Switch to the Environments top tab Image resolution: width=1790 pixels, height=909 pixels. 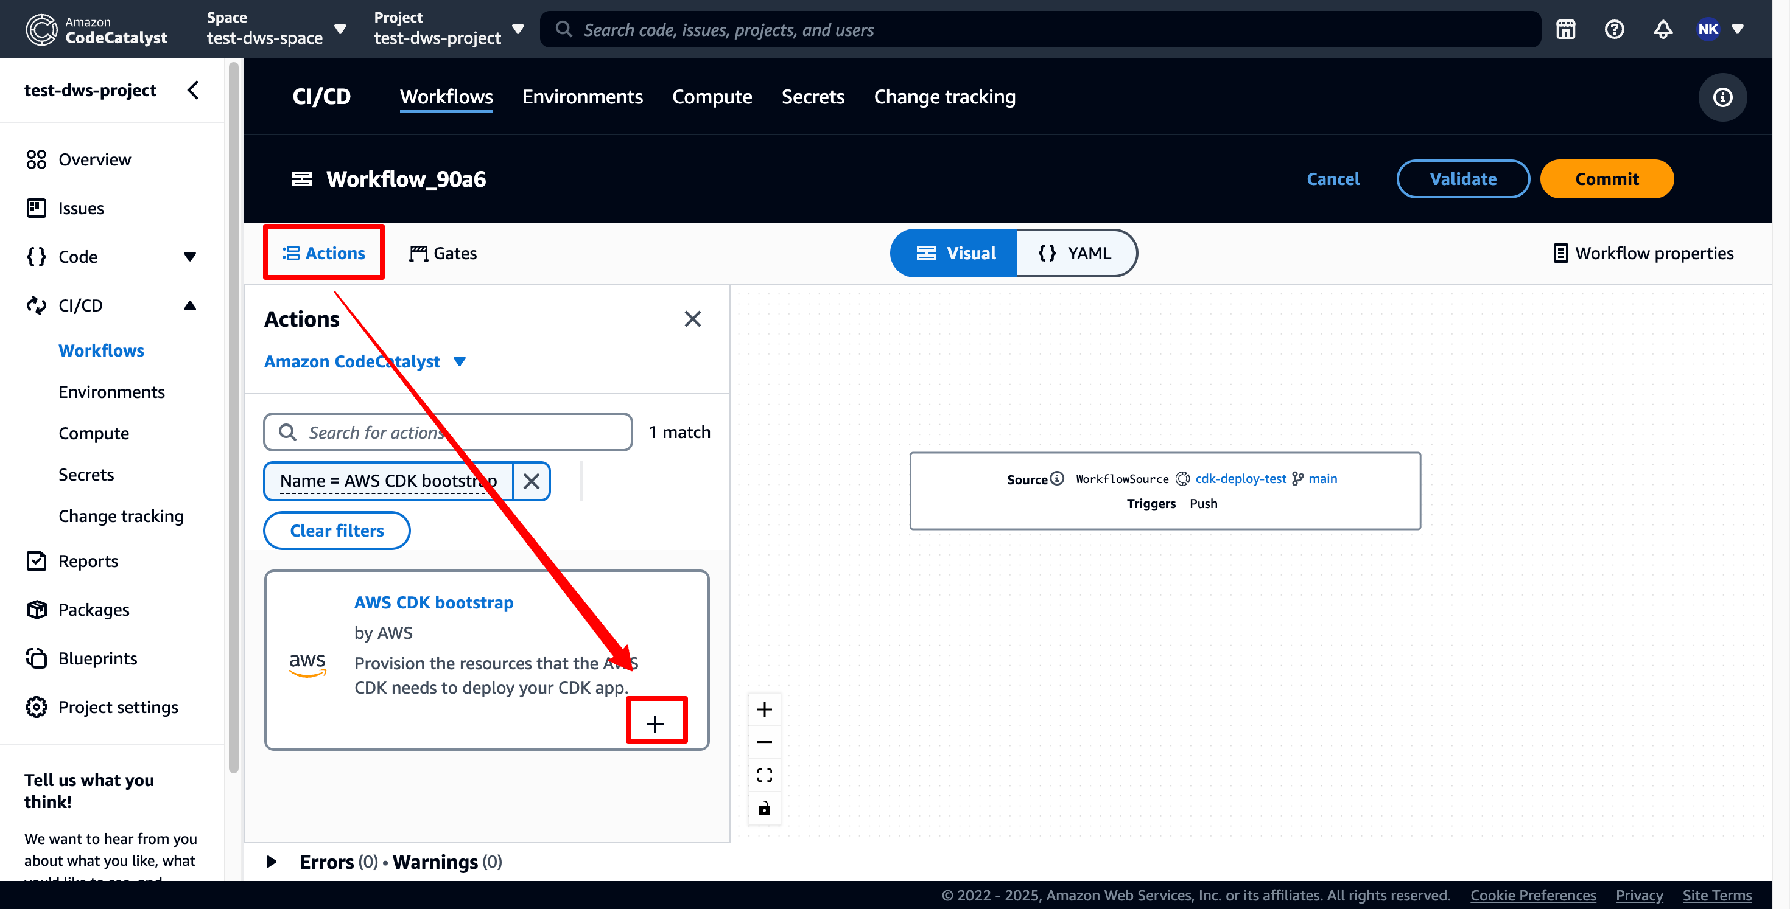pos(581,97)
